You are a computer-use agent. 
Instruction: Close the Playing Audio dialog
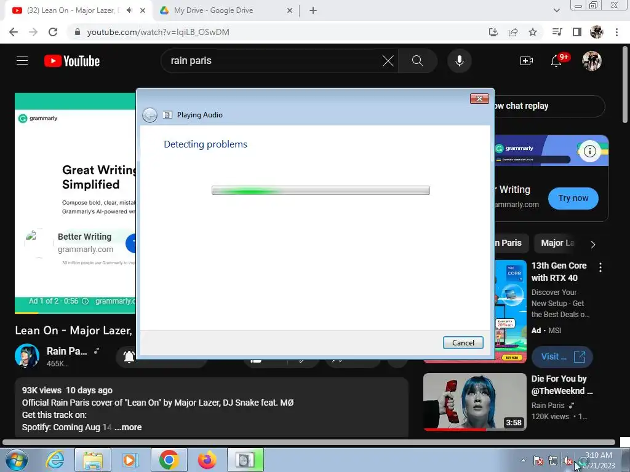479,99
